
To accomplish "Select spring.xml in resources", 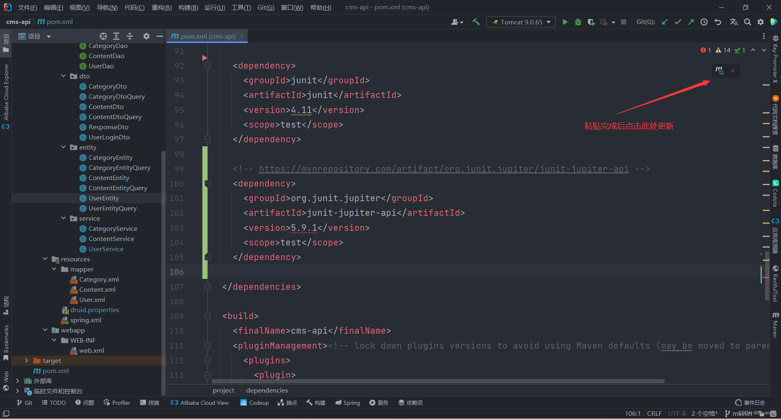I will [x=85, y=320].
